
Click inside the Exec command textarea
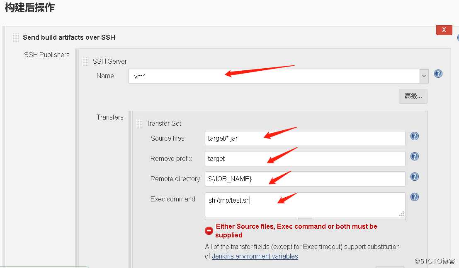coord(305,205)
